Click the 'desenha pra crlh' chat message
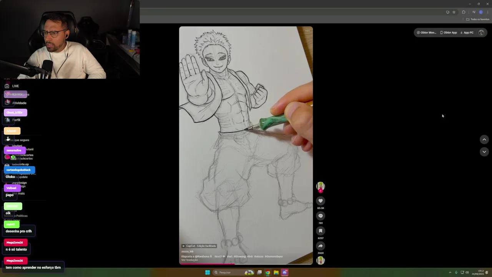The image size is (492, 277). 19,231
